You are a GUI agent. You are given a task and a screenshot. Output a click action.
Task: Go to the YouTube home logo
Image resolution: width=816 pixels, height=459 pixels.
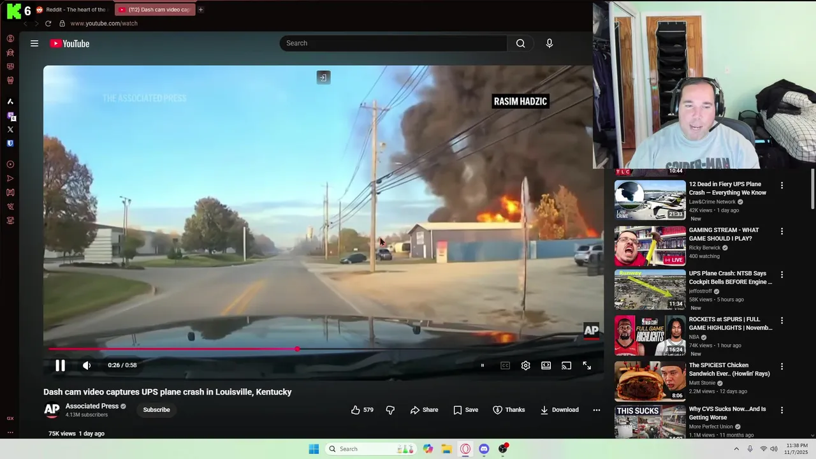pyautogui.click(x=70, y=43)
